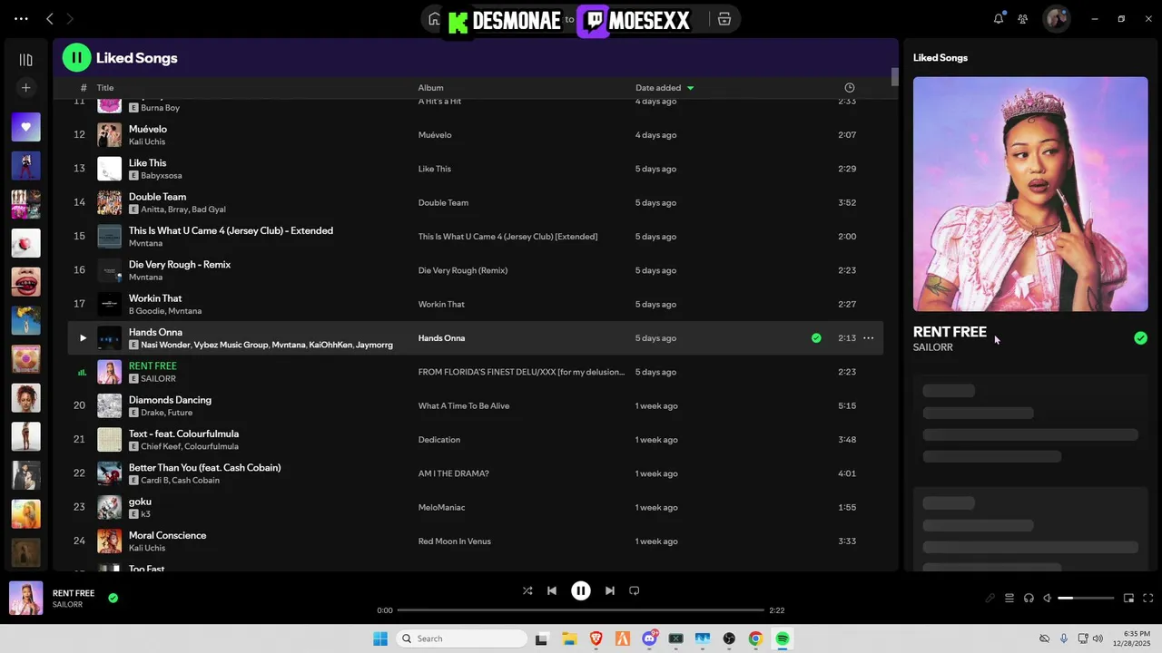Go forward with the right arrow button

point(70,18)
